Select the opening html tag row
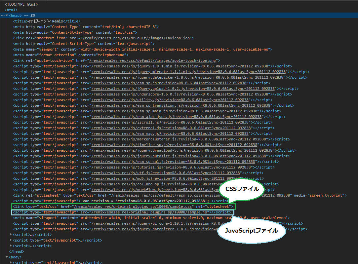Image resolution: width=358 pixels, height=264 pixels. coord(11,10)
